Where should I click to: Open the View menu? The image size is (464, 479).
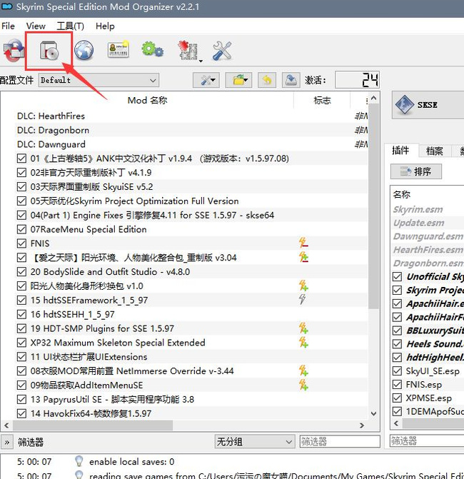tap(36, 26)
